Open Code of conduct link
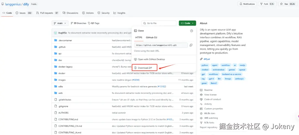This screenshot has width=299, height=135. [x=213, y=99]
